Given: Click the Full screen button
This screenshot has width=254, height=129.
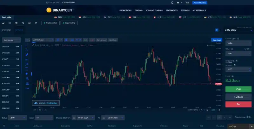Looking at the screenshot, I should coord(101,40).
